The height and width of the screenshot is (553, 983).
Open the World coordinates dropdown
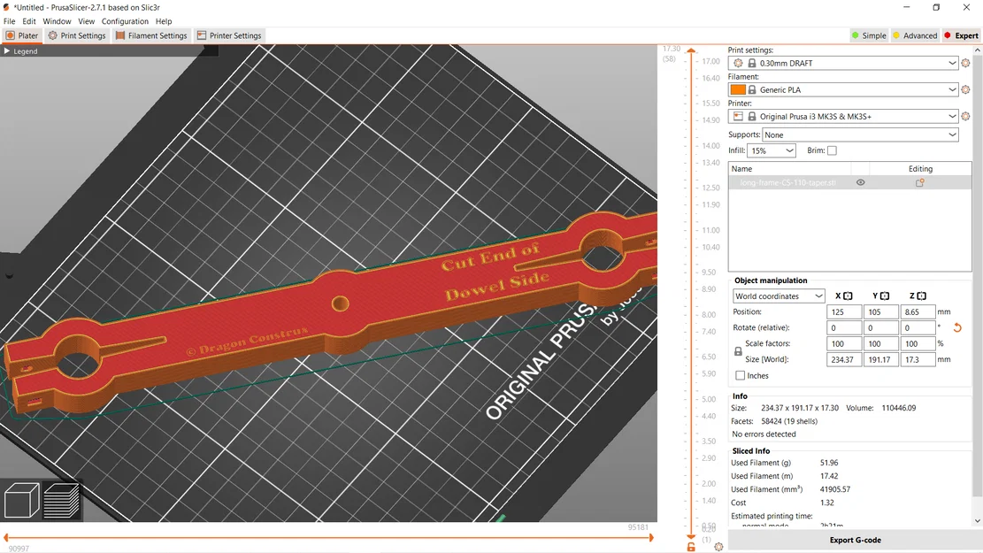(779, 296)
